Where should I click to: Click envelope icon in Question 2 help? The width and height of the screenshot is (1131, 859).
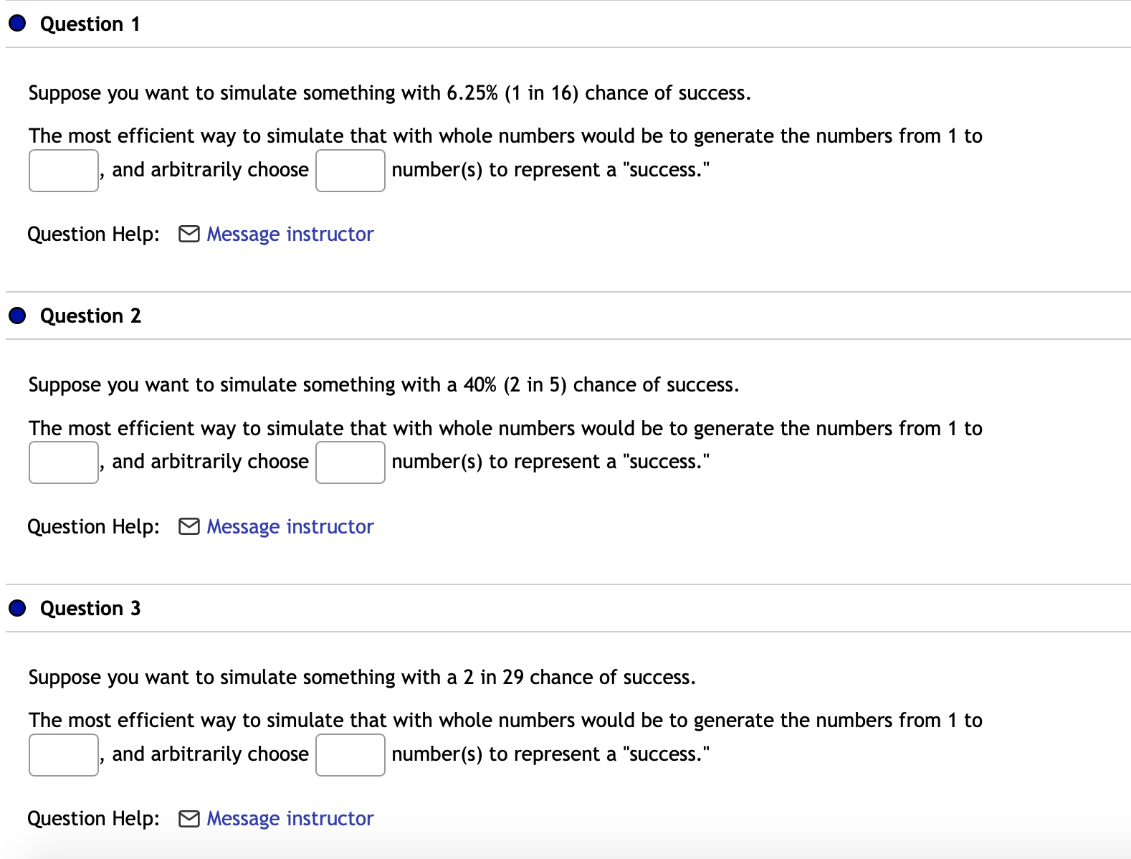pos(188,527)
